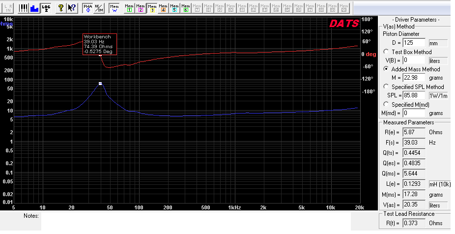Click the L(e) value 0.1293
Viewport: 455px width, 234px height.
click(x=414, y=184)
